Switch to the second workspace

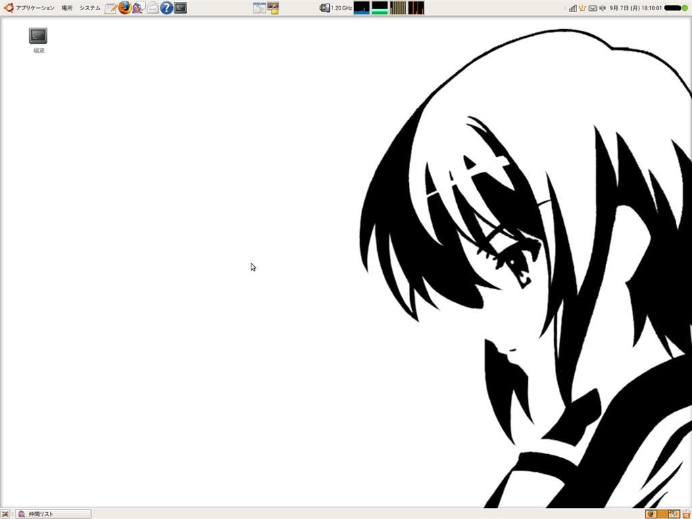(662, 514)
